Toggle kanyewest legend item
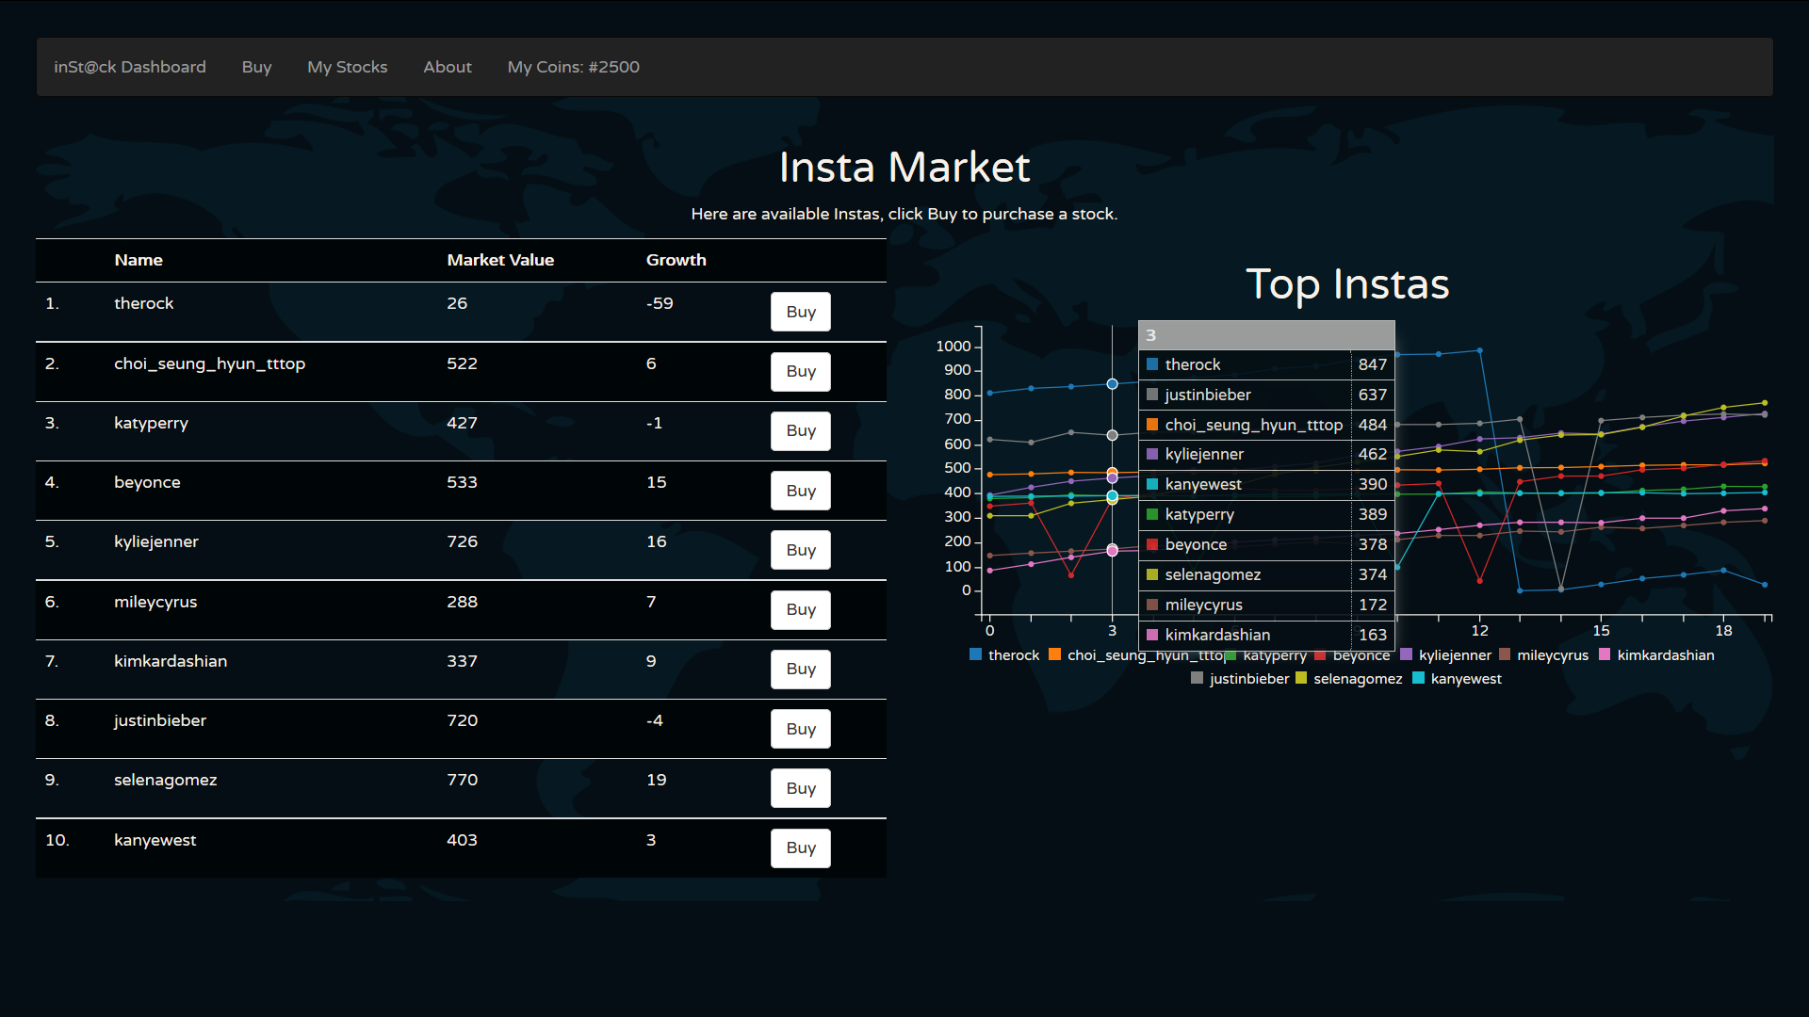The width and height of the screenshot is (1809, 1017). pos(1458,679)
